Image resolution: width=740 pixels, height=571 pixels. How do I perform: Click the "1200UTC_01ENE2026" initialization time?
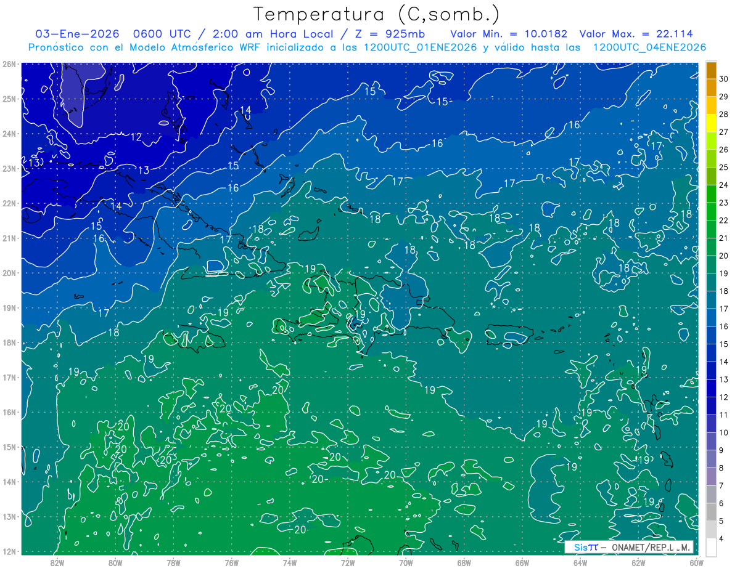[419, 47]
